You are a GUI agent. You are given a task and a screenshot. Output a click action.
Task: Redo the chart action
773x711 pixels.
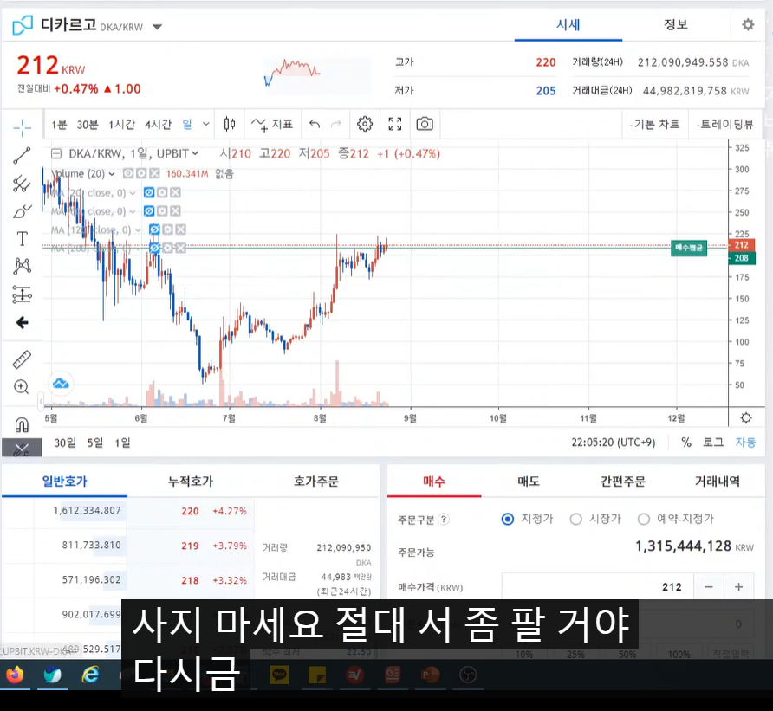pos(335,124)
